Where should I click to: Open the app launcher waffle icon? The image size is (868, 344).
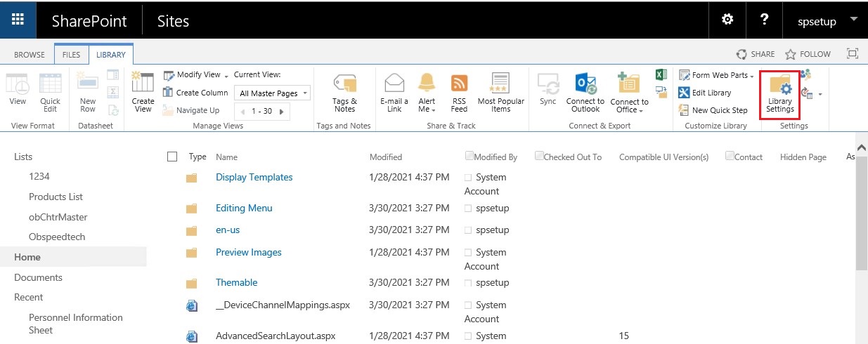[x=18, y=20]
